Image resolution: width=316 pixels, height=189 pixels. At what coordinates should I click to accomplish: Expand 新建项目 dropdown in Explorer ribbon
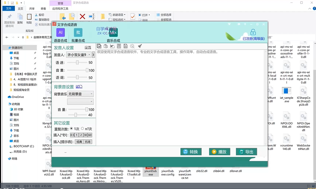click(x=117, y=15)
